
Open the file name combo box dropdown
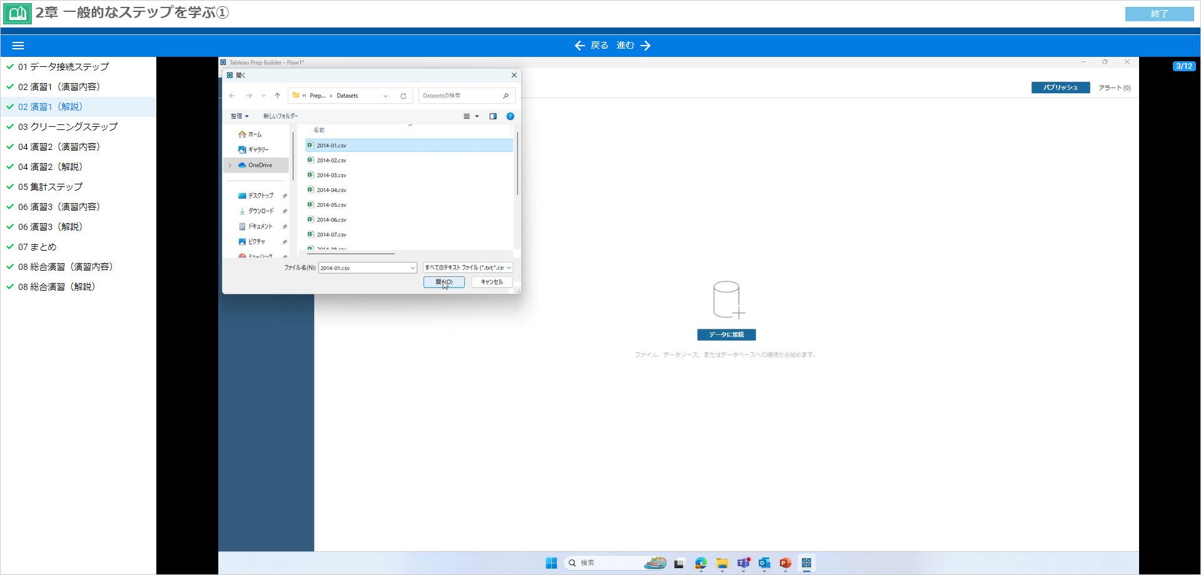[x=412, y=267]
